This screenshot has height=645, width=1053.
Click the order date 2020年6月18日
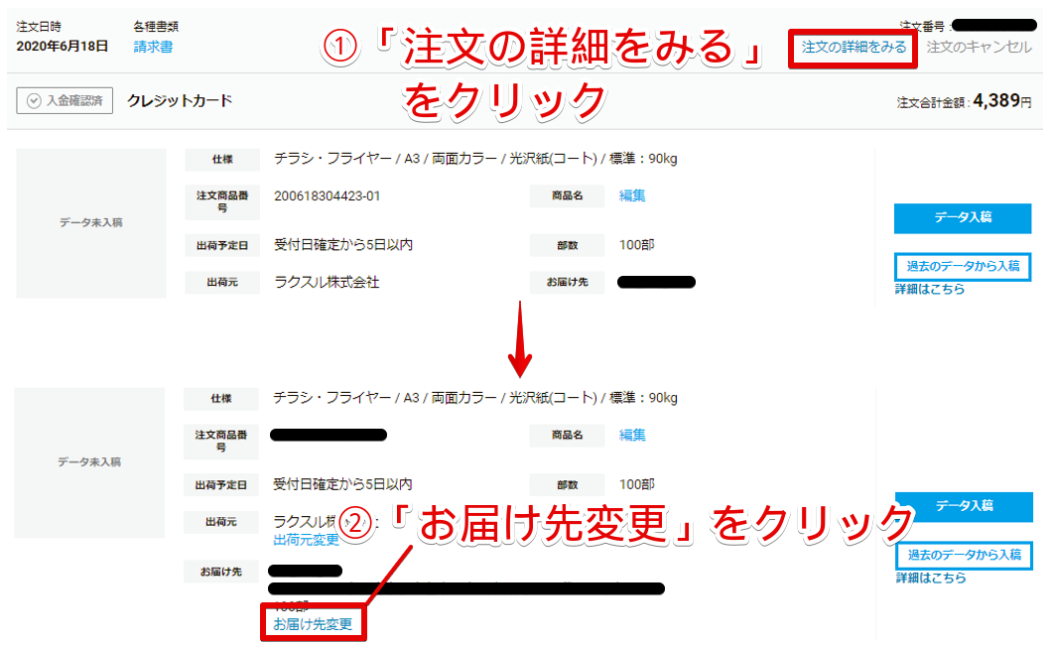63,46
